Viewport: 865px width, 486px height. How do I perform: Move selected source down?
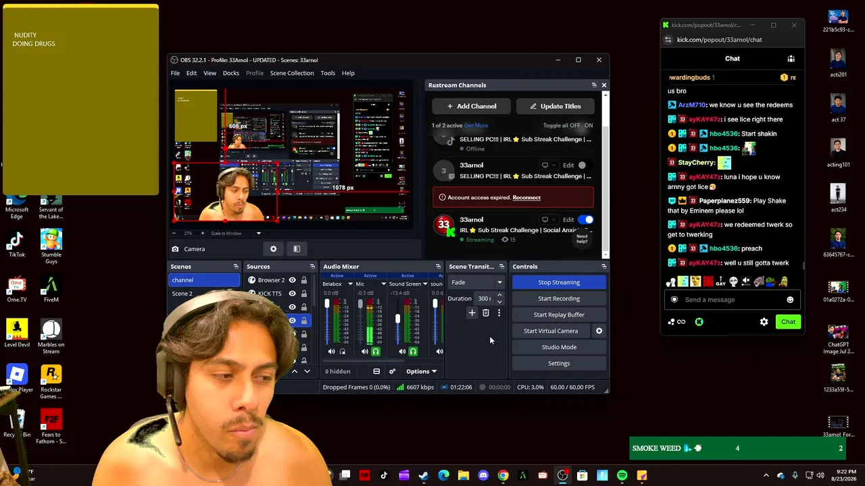coord(307,371)
